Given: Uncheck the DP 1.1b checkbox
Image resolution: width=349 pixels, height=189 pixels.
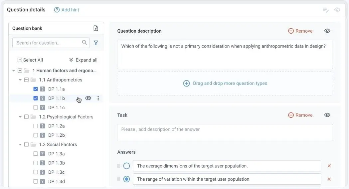Looking at the screenshot, I should [36, 98].
